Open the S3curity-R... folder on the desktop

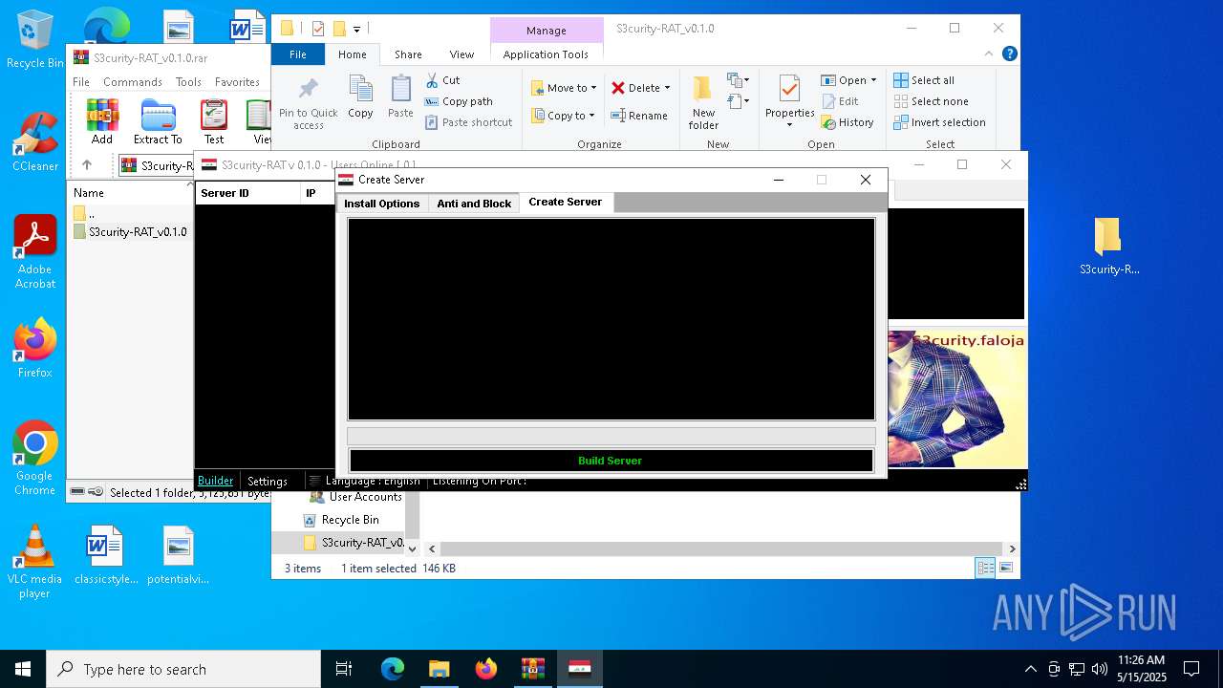[x=1108, y=246]
